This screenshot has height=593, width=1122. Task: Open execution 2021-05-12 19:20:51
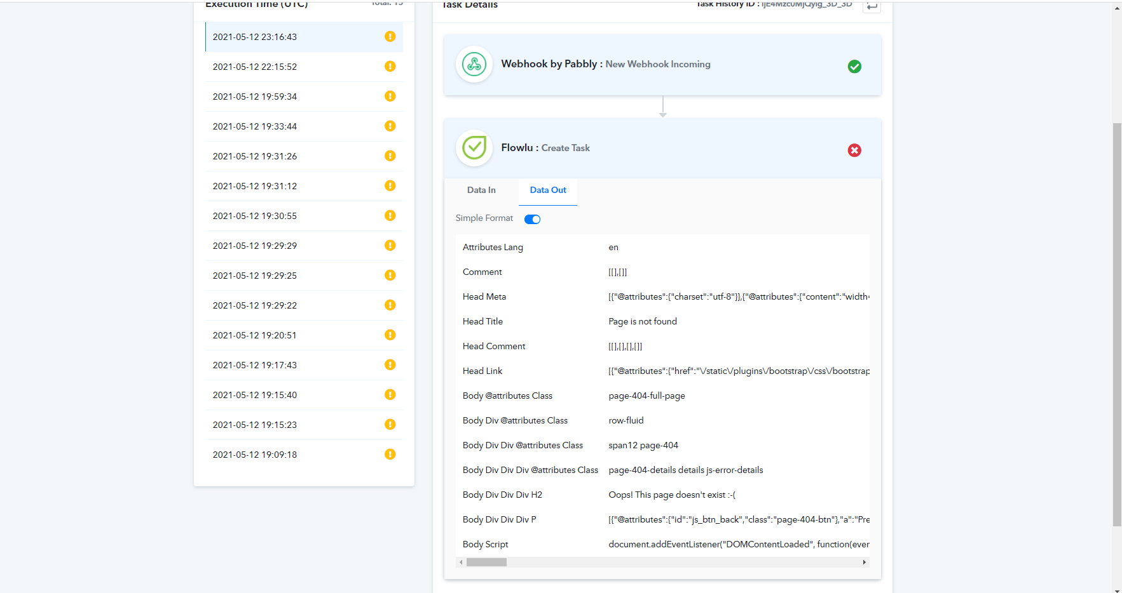304,335
